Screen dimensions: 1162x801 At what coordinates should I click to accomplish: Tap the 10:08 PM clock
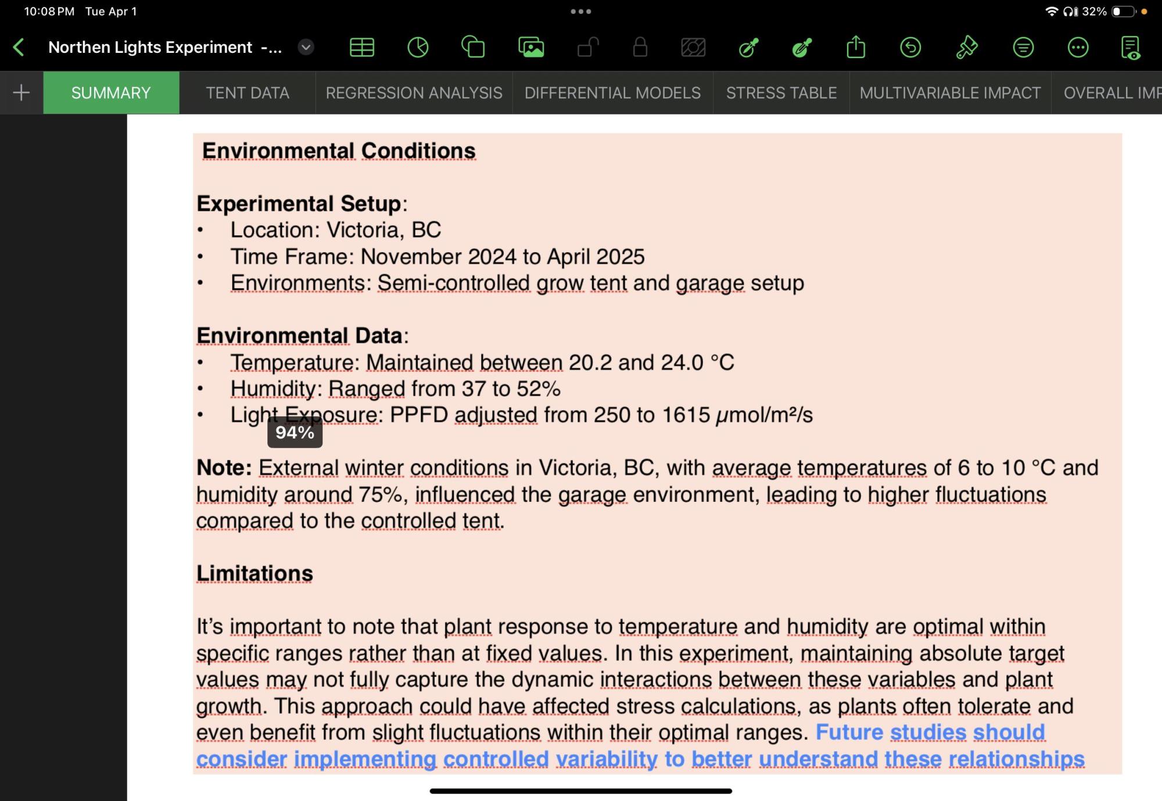tap(49, 12)
